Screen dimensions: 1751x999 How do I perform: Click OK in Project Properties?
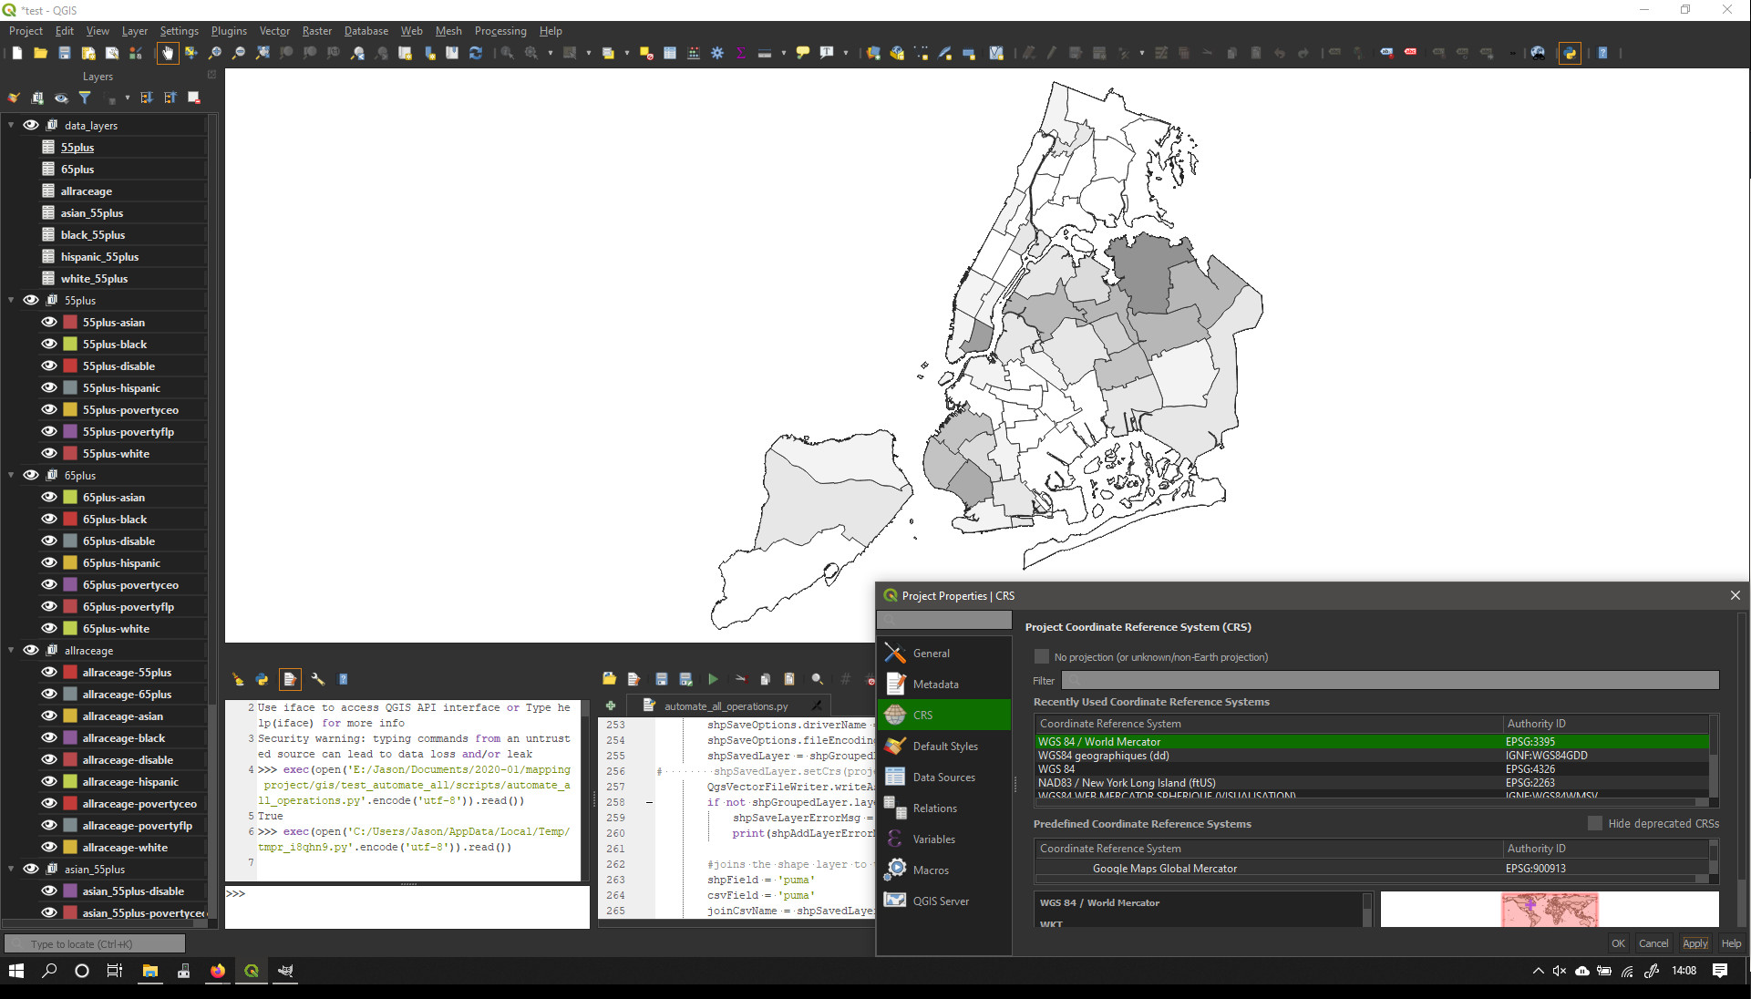click(x=1618, y=943)
